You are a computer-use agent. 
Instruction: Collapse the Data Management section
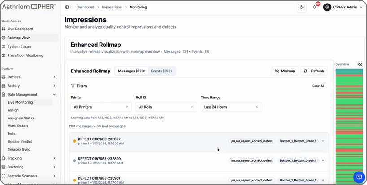click(54, 95)
